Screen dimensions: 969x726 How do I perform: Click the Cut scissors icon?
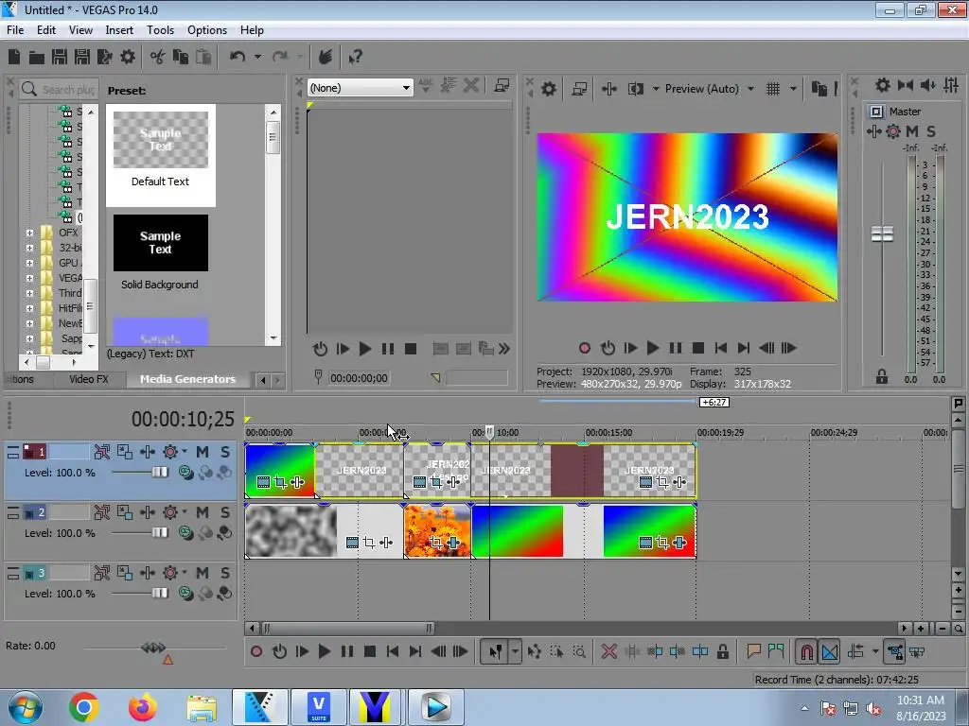click(158, 58)
